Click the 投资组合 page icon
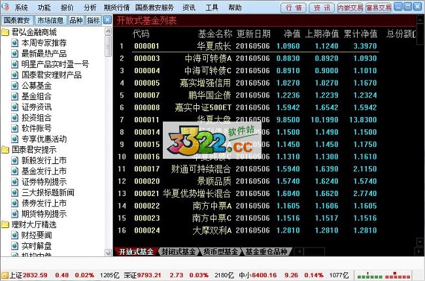The width and height of the screenshot is (425, 281). coord(15,118)
